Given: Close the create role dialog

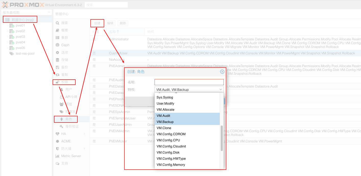Looking at the screenshot, I should (x=222, y=72).
